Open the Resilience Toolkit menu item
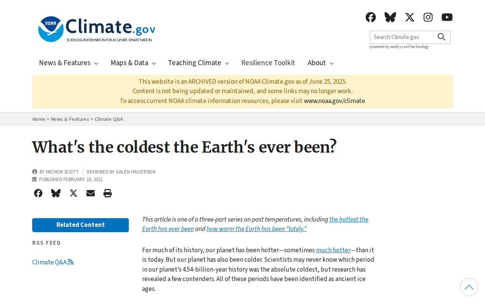Image resolution: width=485 pixels, height=303 pixels. [268, 63]
